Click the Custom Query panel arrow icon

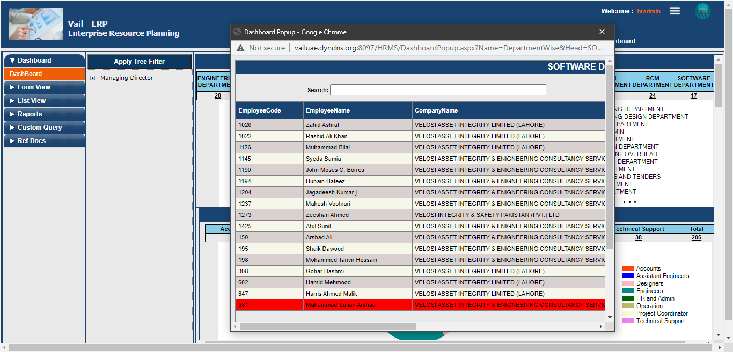pos(12,127)
